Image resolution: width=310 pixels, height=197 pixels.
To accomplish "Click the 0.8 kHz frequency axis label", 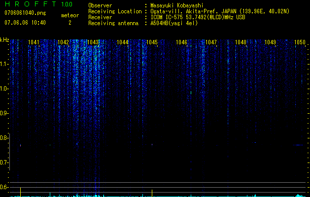I will pyautogui.click(x=4, y=138).
